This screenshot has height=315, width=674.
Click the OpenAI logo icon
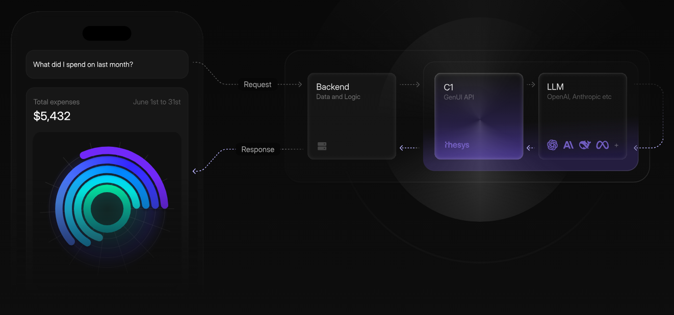(552, 145)
